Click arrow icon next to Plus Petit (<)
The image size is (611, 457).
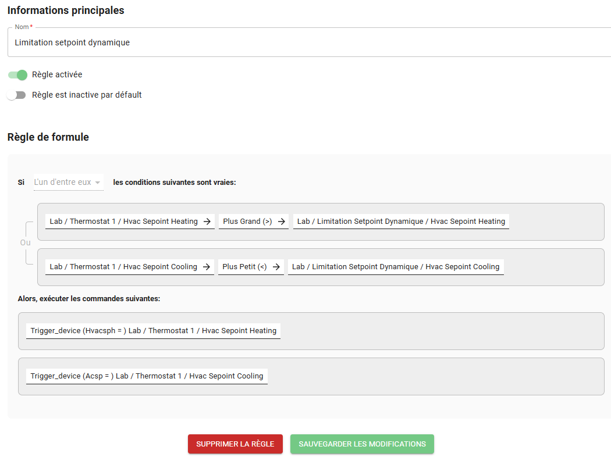[x=276, y=267]
